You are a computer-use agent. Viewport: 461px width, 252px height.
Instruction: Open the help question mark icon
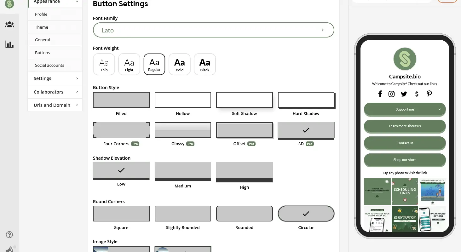9,234
